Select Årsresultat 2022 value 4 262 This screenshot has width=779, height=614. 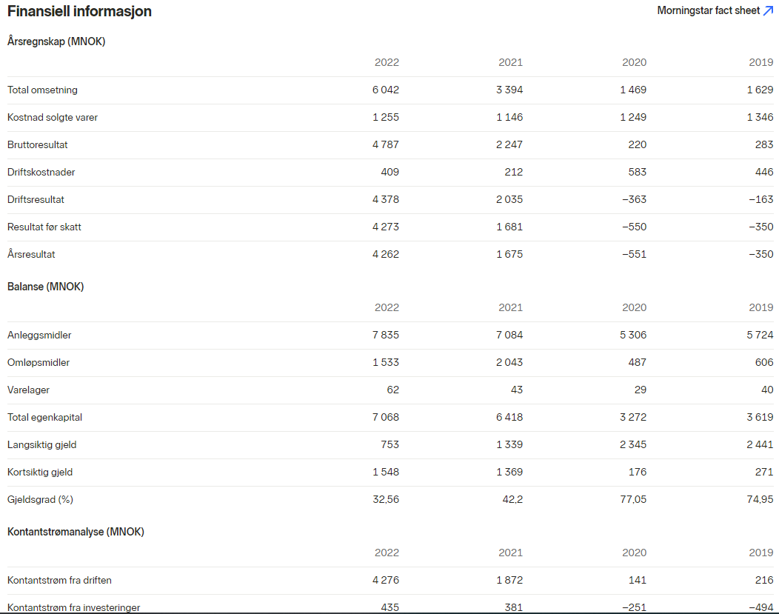click(386, 254)
